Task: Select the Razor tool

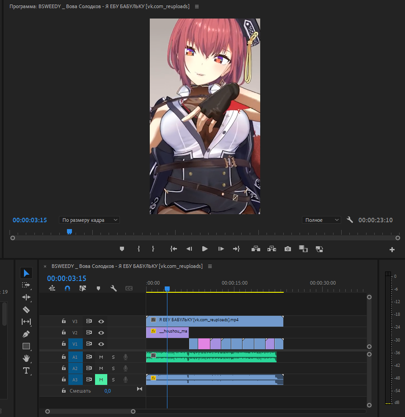Action: tap(26, 309)
